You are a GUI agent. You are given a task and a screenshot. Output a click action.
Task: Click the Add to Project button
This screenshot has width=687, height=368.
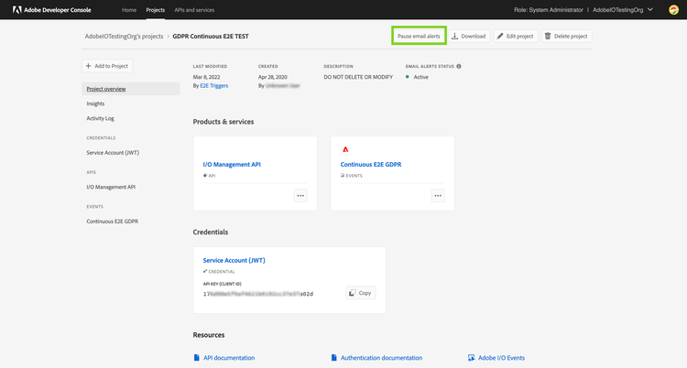107,66
